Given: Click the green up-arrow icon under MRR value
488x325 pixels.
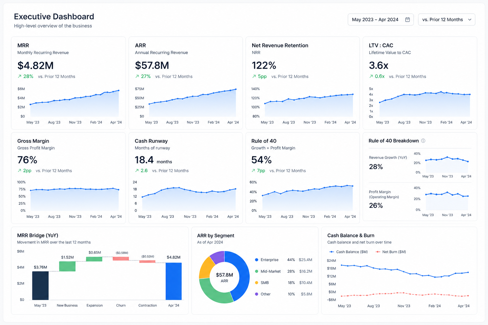Looking at the screenshot, I should click(20, 76).
